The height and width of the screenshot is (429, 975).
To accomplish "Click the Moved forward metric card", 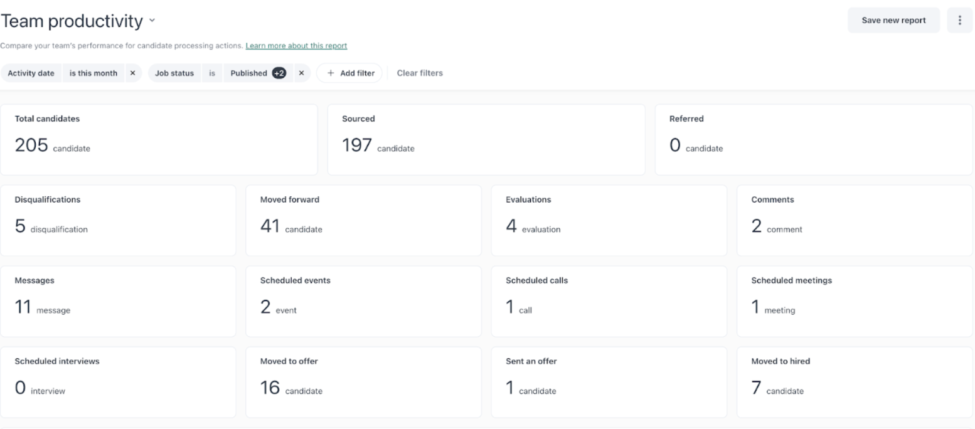I will tap(363, 220).
